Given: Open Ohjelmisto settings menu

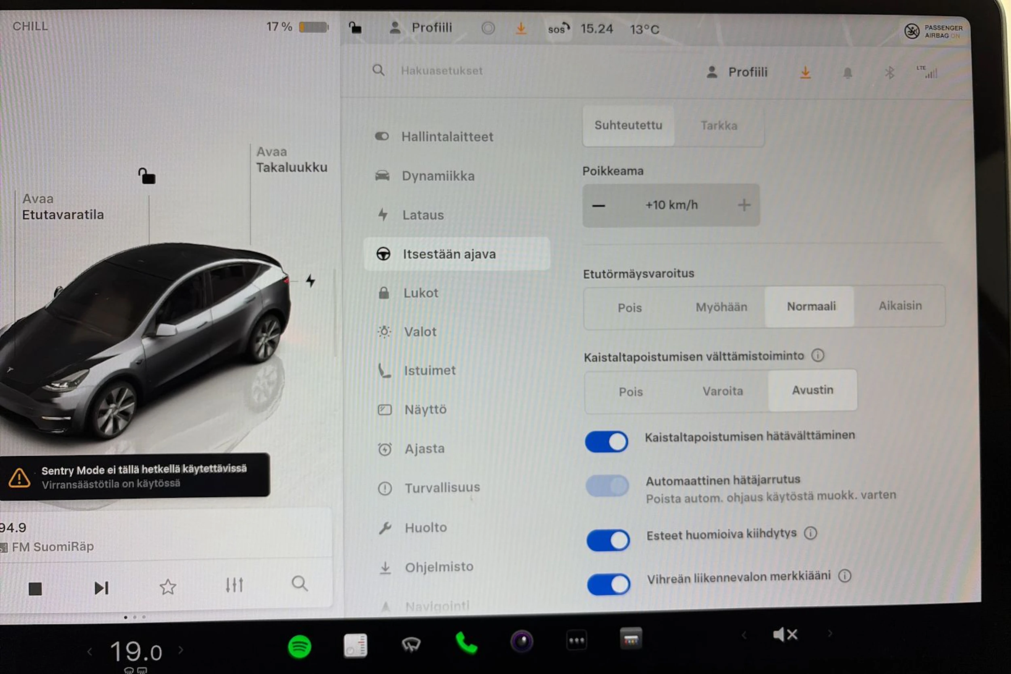Looking at the screenshot, I should 457,567.
